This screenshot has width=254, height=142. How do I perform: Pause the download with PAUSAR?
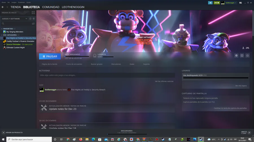coord(50,56)
